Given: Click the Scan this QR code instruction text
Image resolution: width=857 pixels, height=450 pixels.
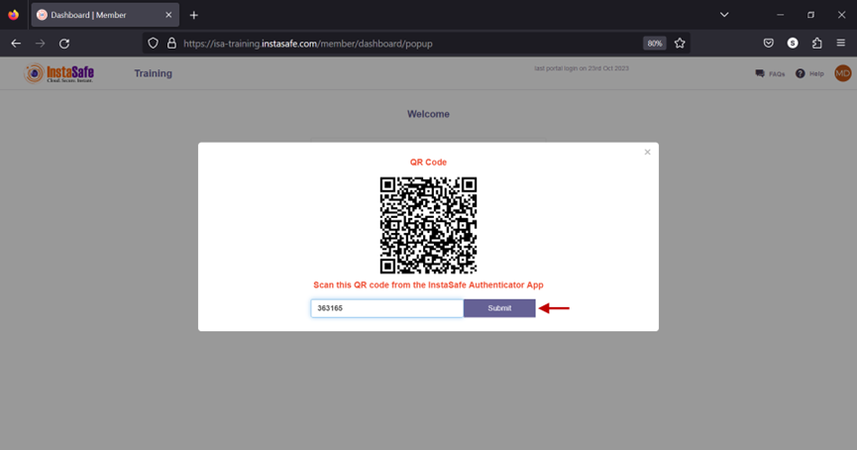Looking at the screenshot, I should (428, 284).
